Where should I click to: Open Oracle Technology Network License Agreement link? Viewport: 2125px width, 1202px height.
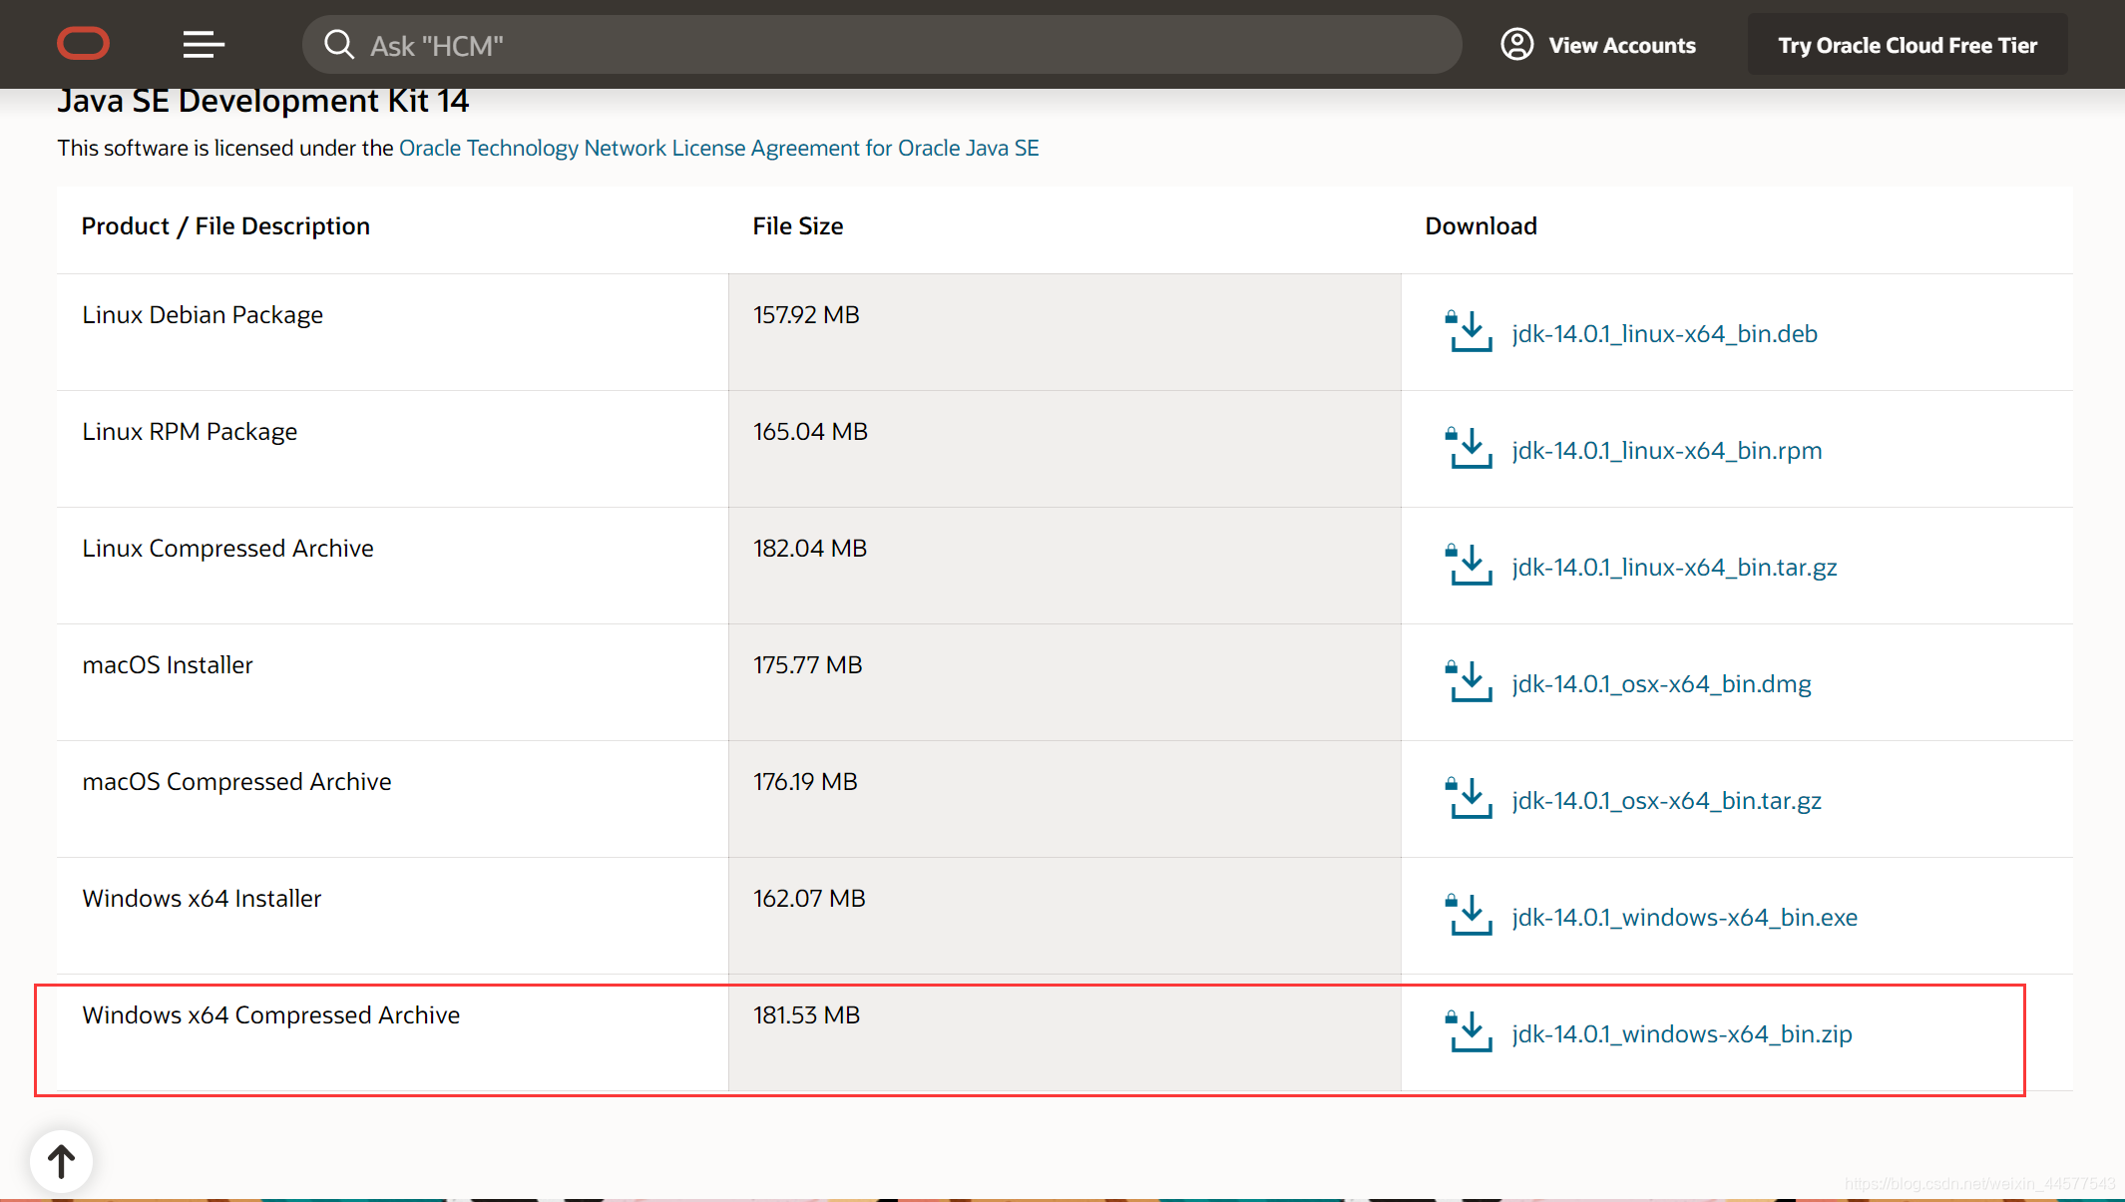718,148
